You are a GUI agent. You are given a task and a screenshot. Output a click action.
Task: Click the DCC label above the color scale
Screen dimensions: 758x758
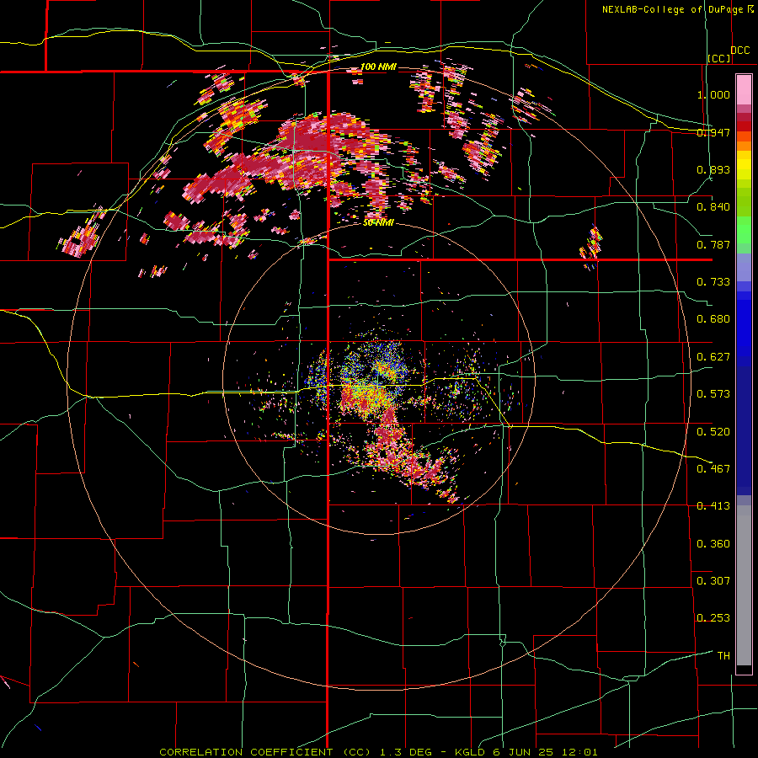pos(739,51)
